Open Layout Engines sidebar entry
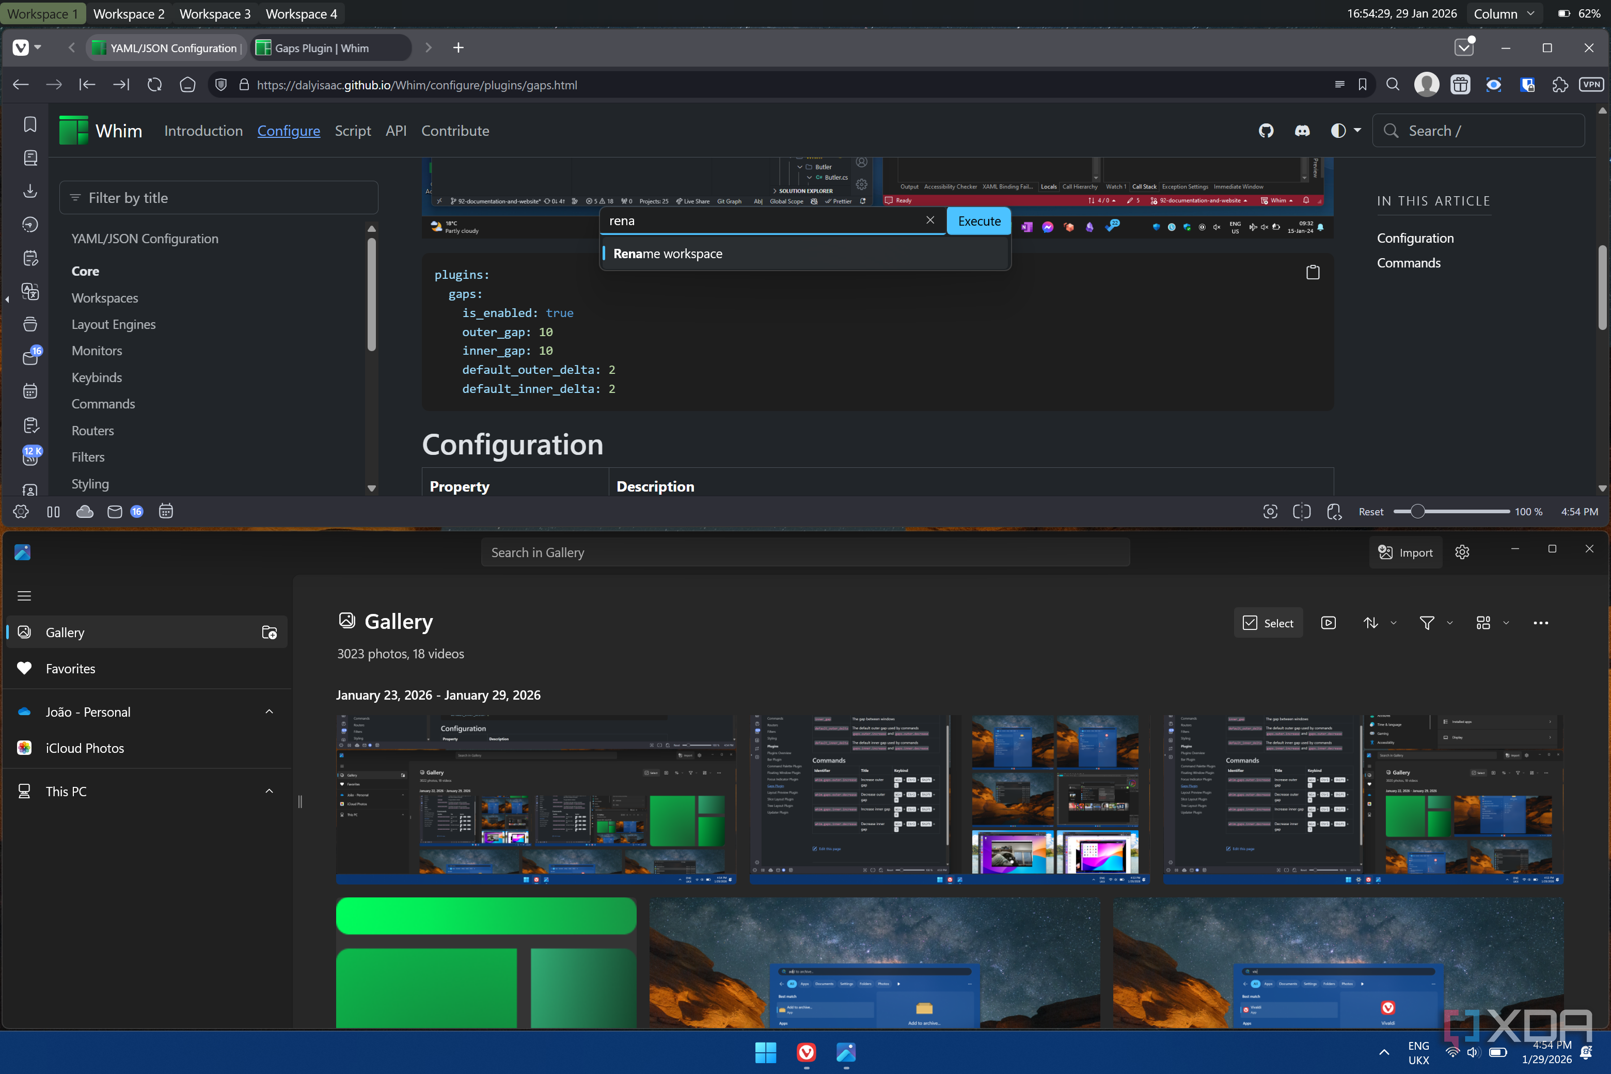 (x=114, y=325)
